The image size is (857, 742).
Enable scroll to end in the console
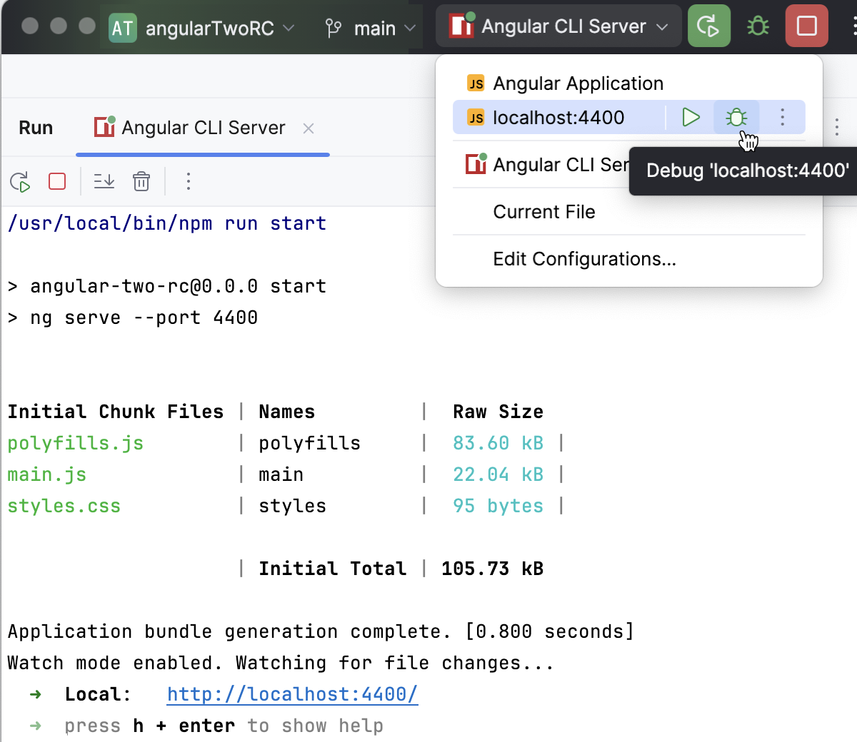pos(104,181)
